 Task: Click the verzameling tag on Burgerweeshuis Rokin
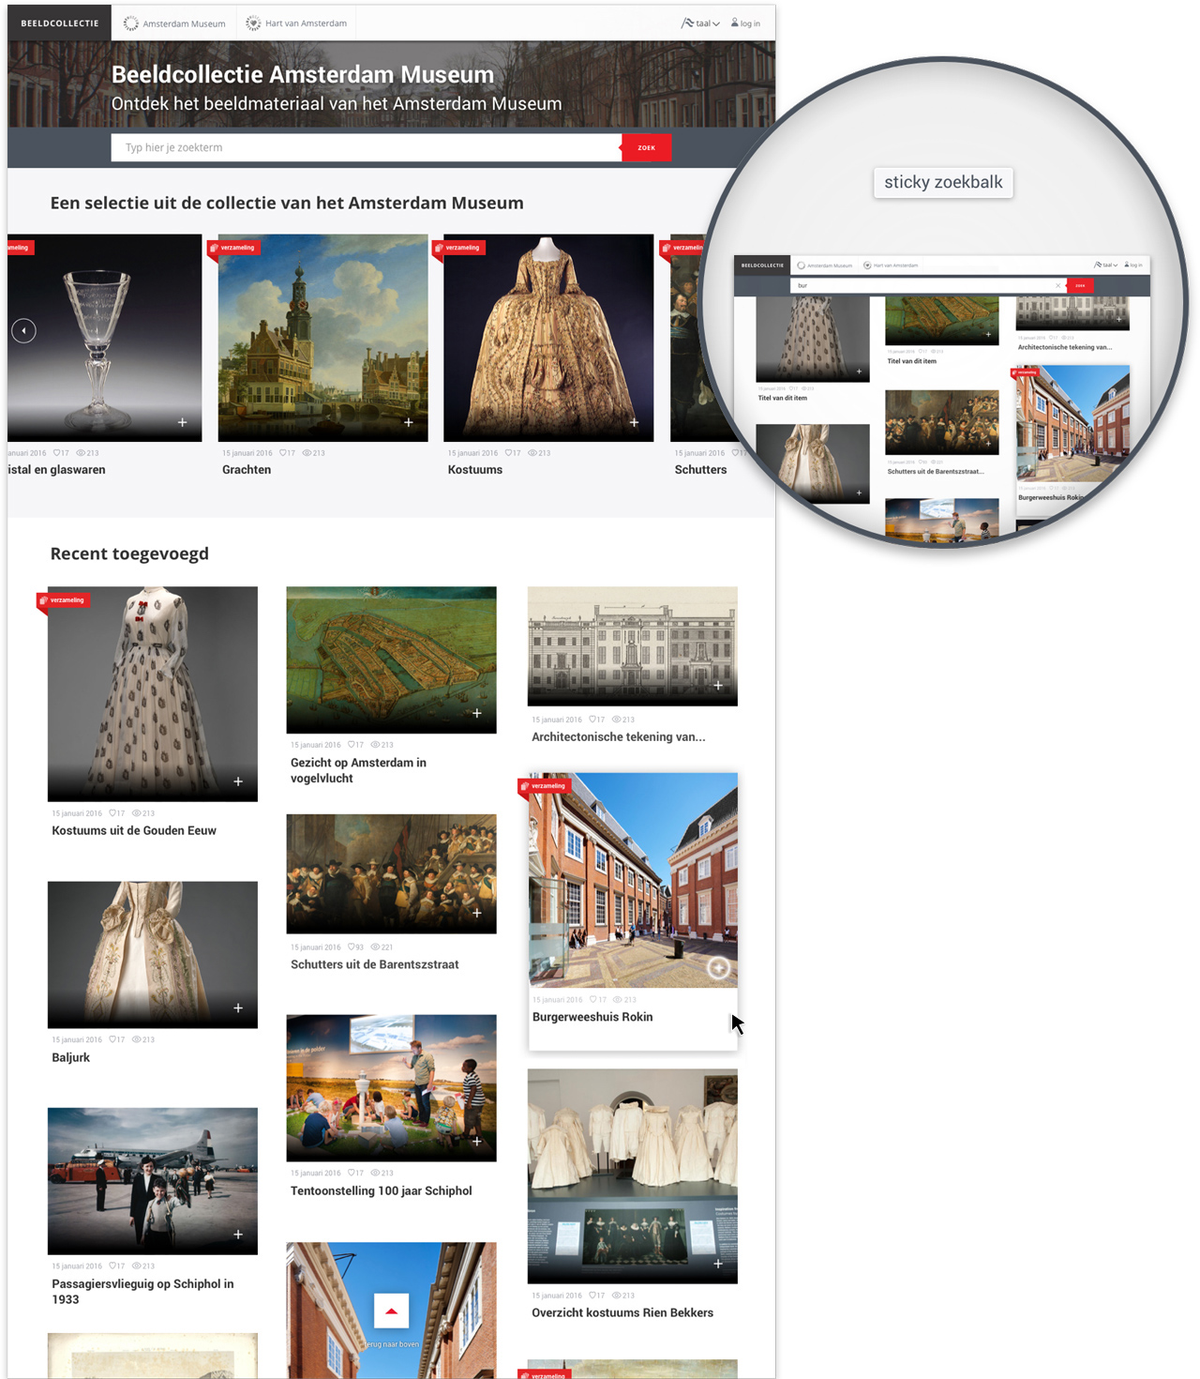(544, 786)
